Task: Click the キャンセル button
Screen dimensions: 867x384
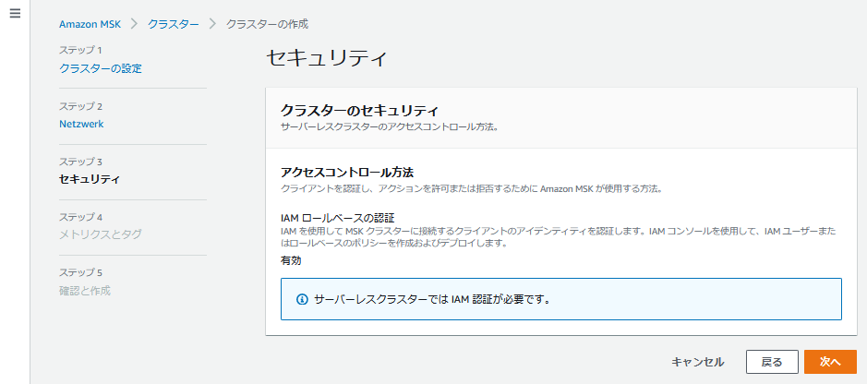Action: [x=697, y=362]
